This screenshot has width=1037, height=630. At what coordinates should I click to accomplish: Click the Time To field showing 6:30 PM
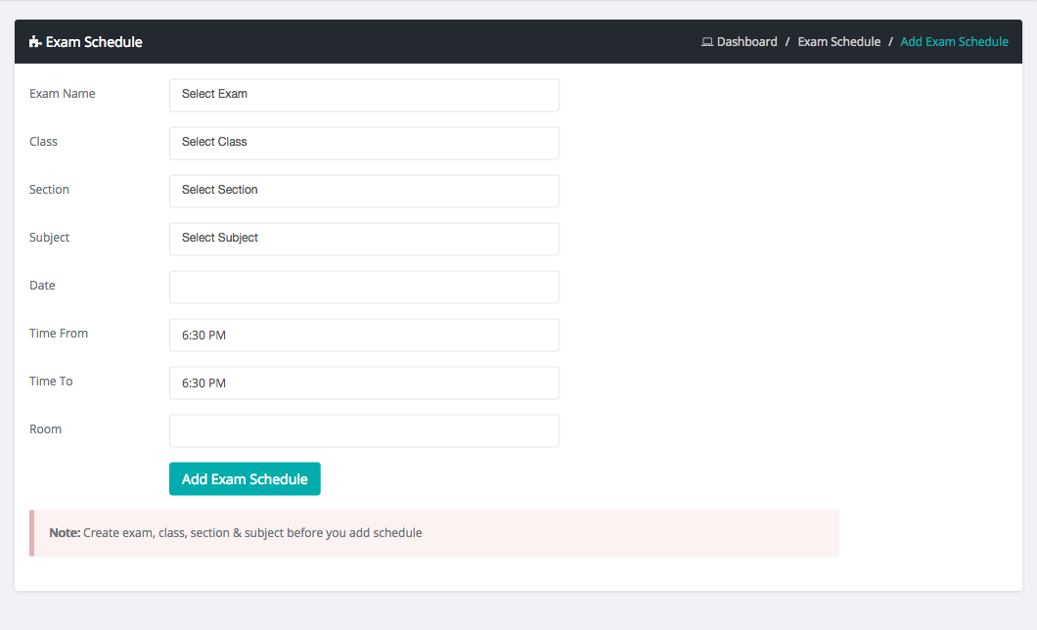[x=364, y=382]
